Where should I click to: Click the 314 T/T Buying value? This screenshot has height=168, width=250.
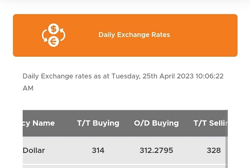click(98, 150)
